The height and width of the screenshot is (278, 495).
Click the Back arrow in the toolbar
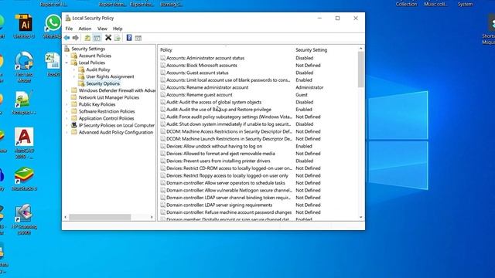[x=67, y=38]
